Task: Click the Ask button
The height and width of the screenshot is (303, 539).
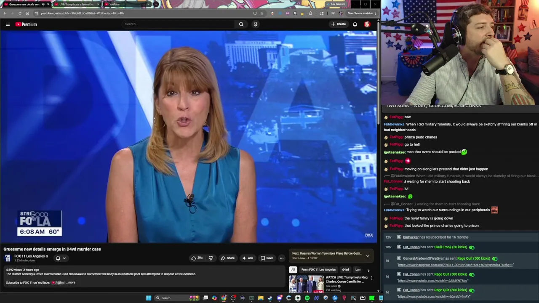Action: pos(248,258)
